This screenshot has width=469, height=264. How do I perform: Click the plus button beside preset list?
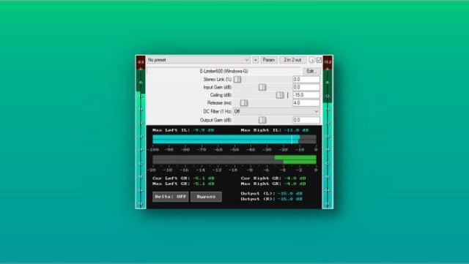tap(255, 60)
